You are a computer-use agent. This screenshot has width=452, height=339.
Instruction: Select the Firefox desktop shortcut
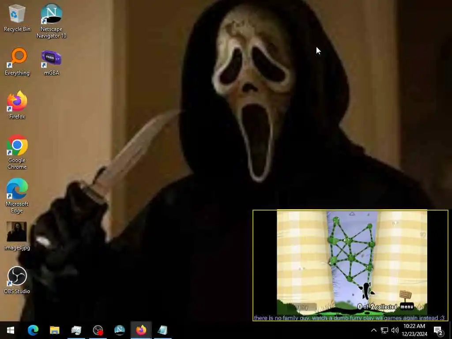17,105
